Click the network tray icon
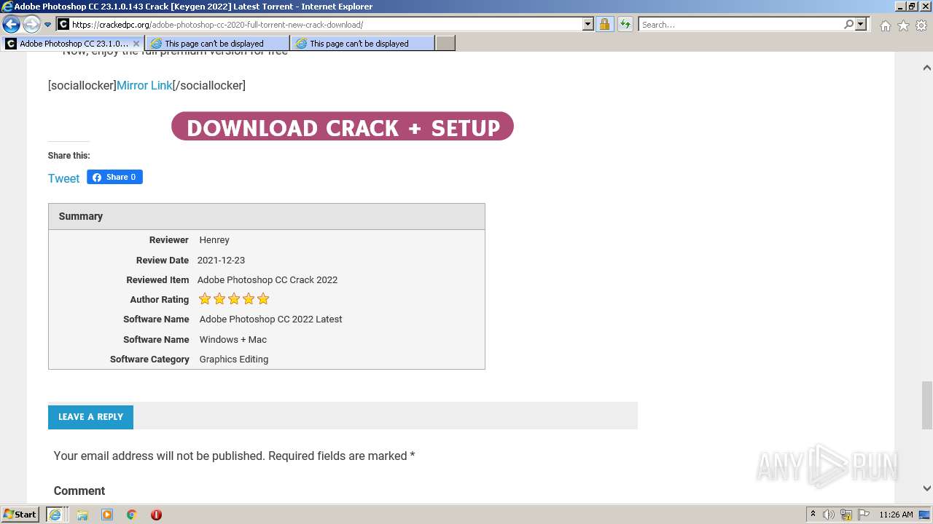This screenshot has width=933, height=524. tap(846, 515)
